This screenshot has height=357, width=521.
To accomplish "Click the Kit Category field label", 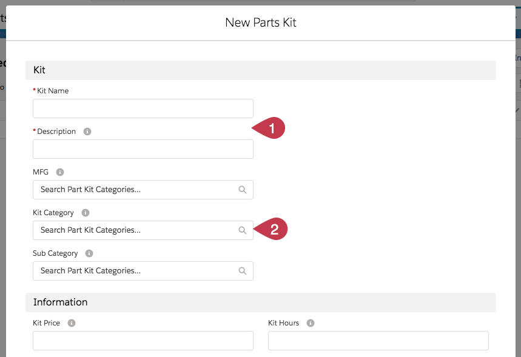I will pyautogui.click(x=53, y=213).
